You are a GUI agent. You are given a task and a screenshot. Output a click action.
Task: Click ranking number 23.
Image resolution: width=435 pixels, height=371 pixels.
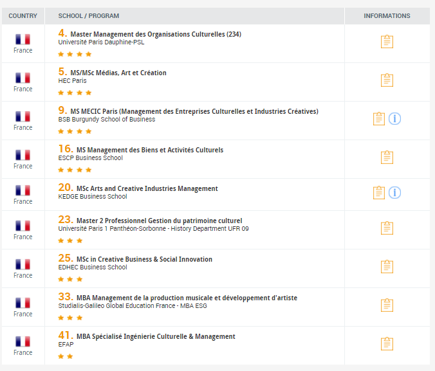(66, 219)
